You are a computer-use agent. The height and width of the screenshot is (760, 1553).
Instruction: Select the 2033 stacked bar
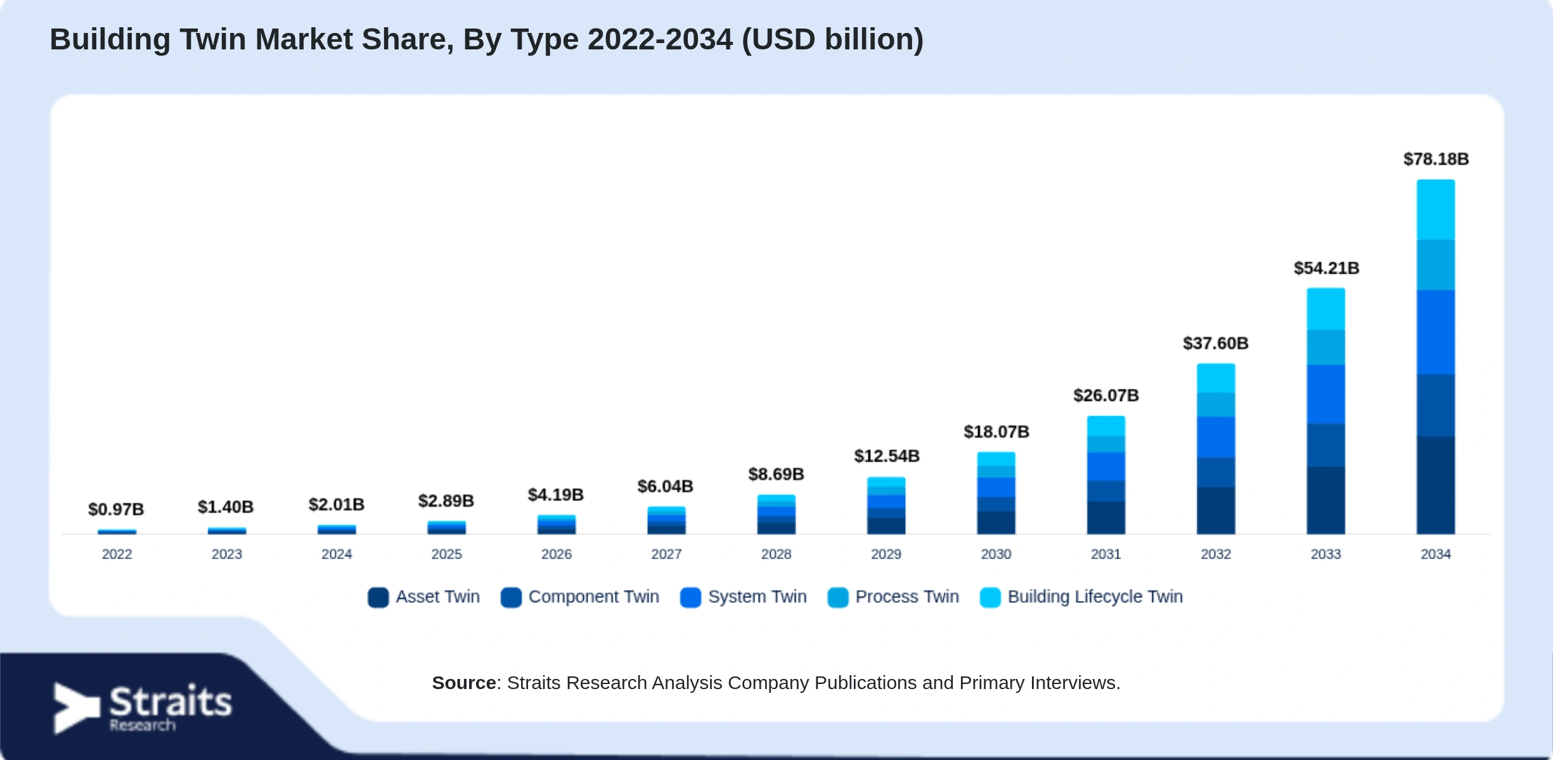click(1326, 411)
